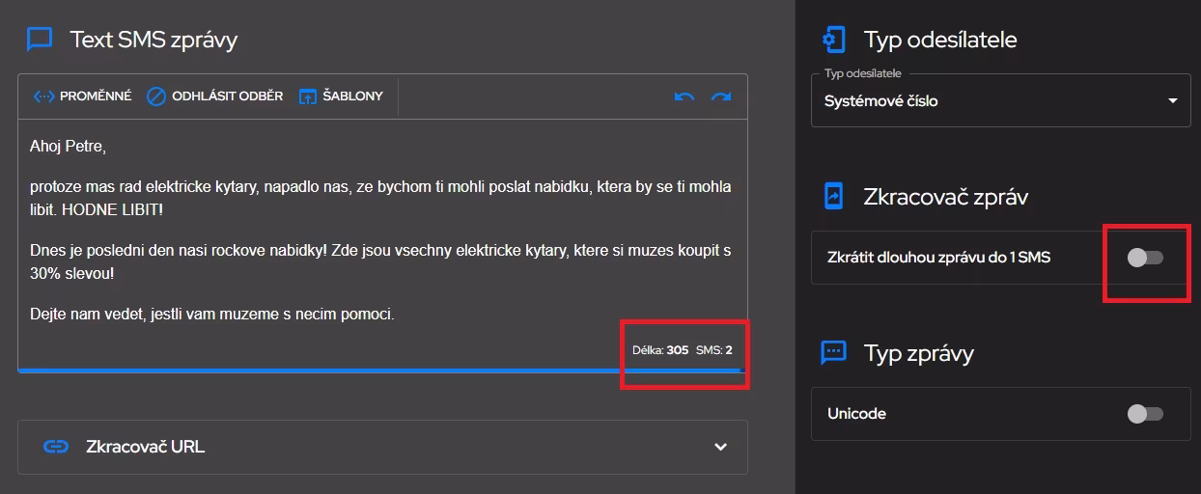Select the Systémové číslo value
The width and height of the screenshot is (1201, 494).
[881, 101]
